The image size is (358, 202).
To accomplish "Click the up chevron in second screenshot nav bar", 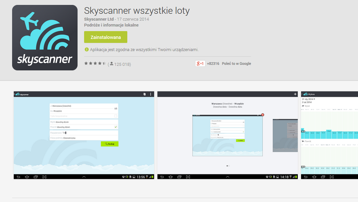I will 227,177.
